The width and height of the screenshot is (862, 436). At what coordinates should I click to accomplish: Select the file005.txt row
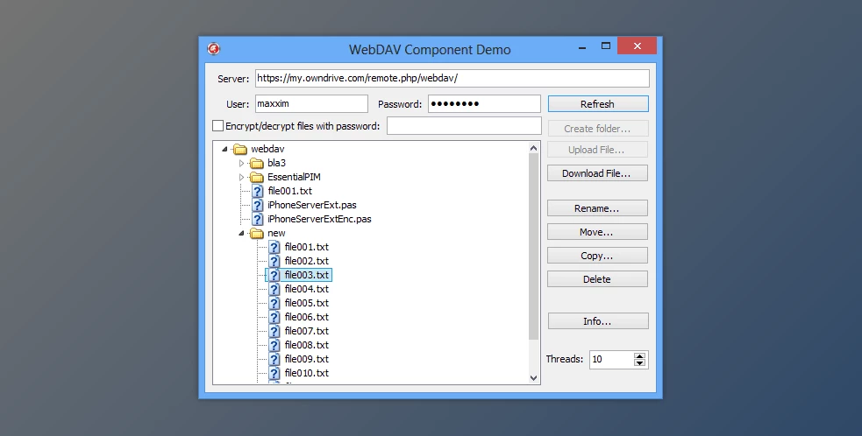pyautogui.click(x=306, y=303)
